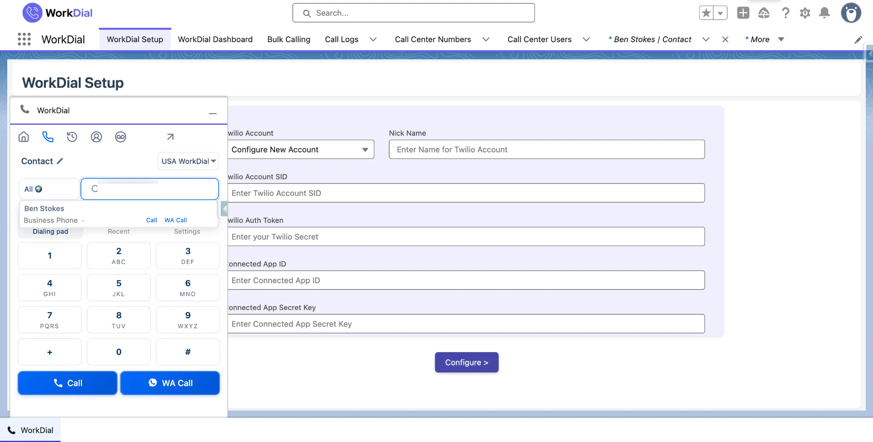Open the Help question mark
Image resolution: width=873 pixels, height=442 pixels.
785,13
